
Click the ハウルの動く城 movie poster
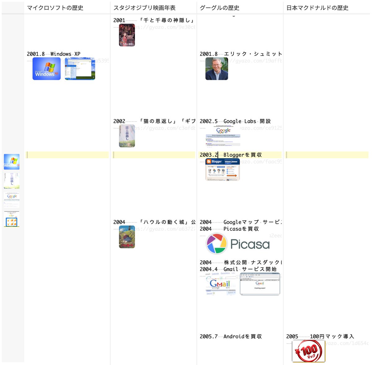127,237
